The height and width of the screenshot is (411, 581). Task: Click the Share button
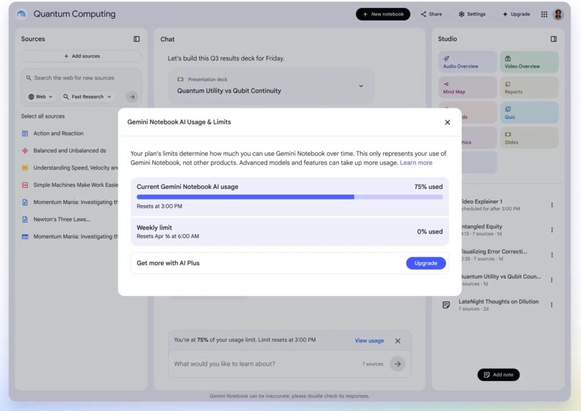tap(431, 14)
